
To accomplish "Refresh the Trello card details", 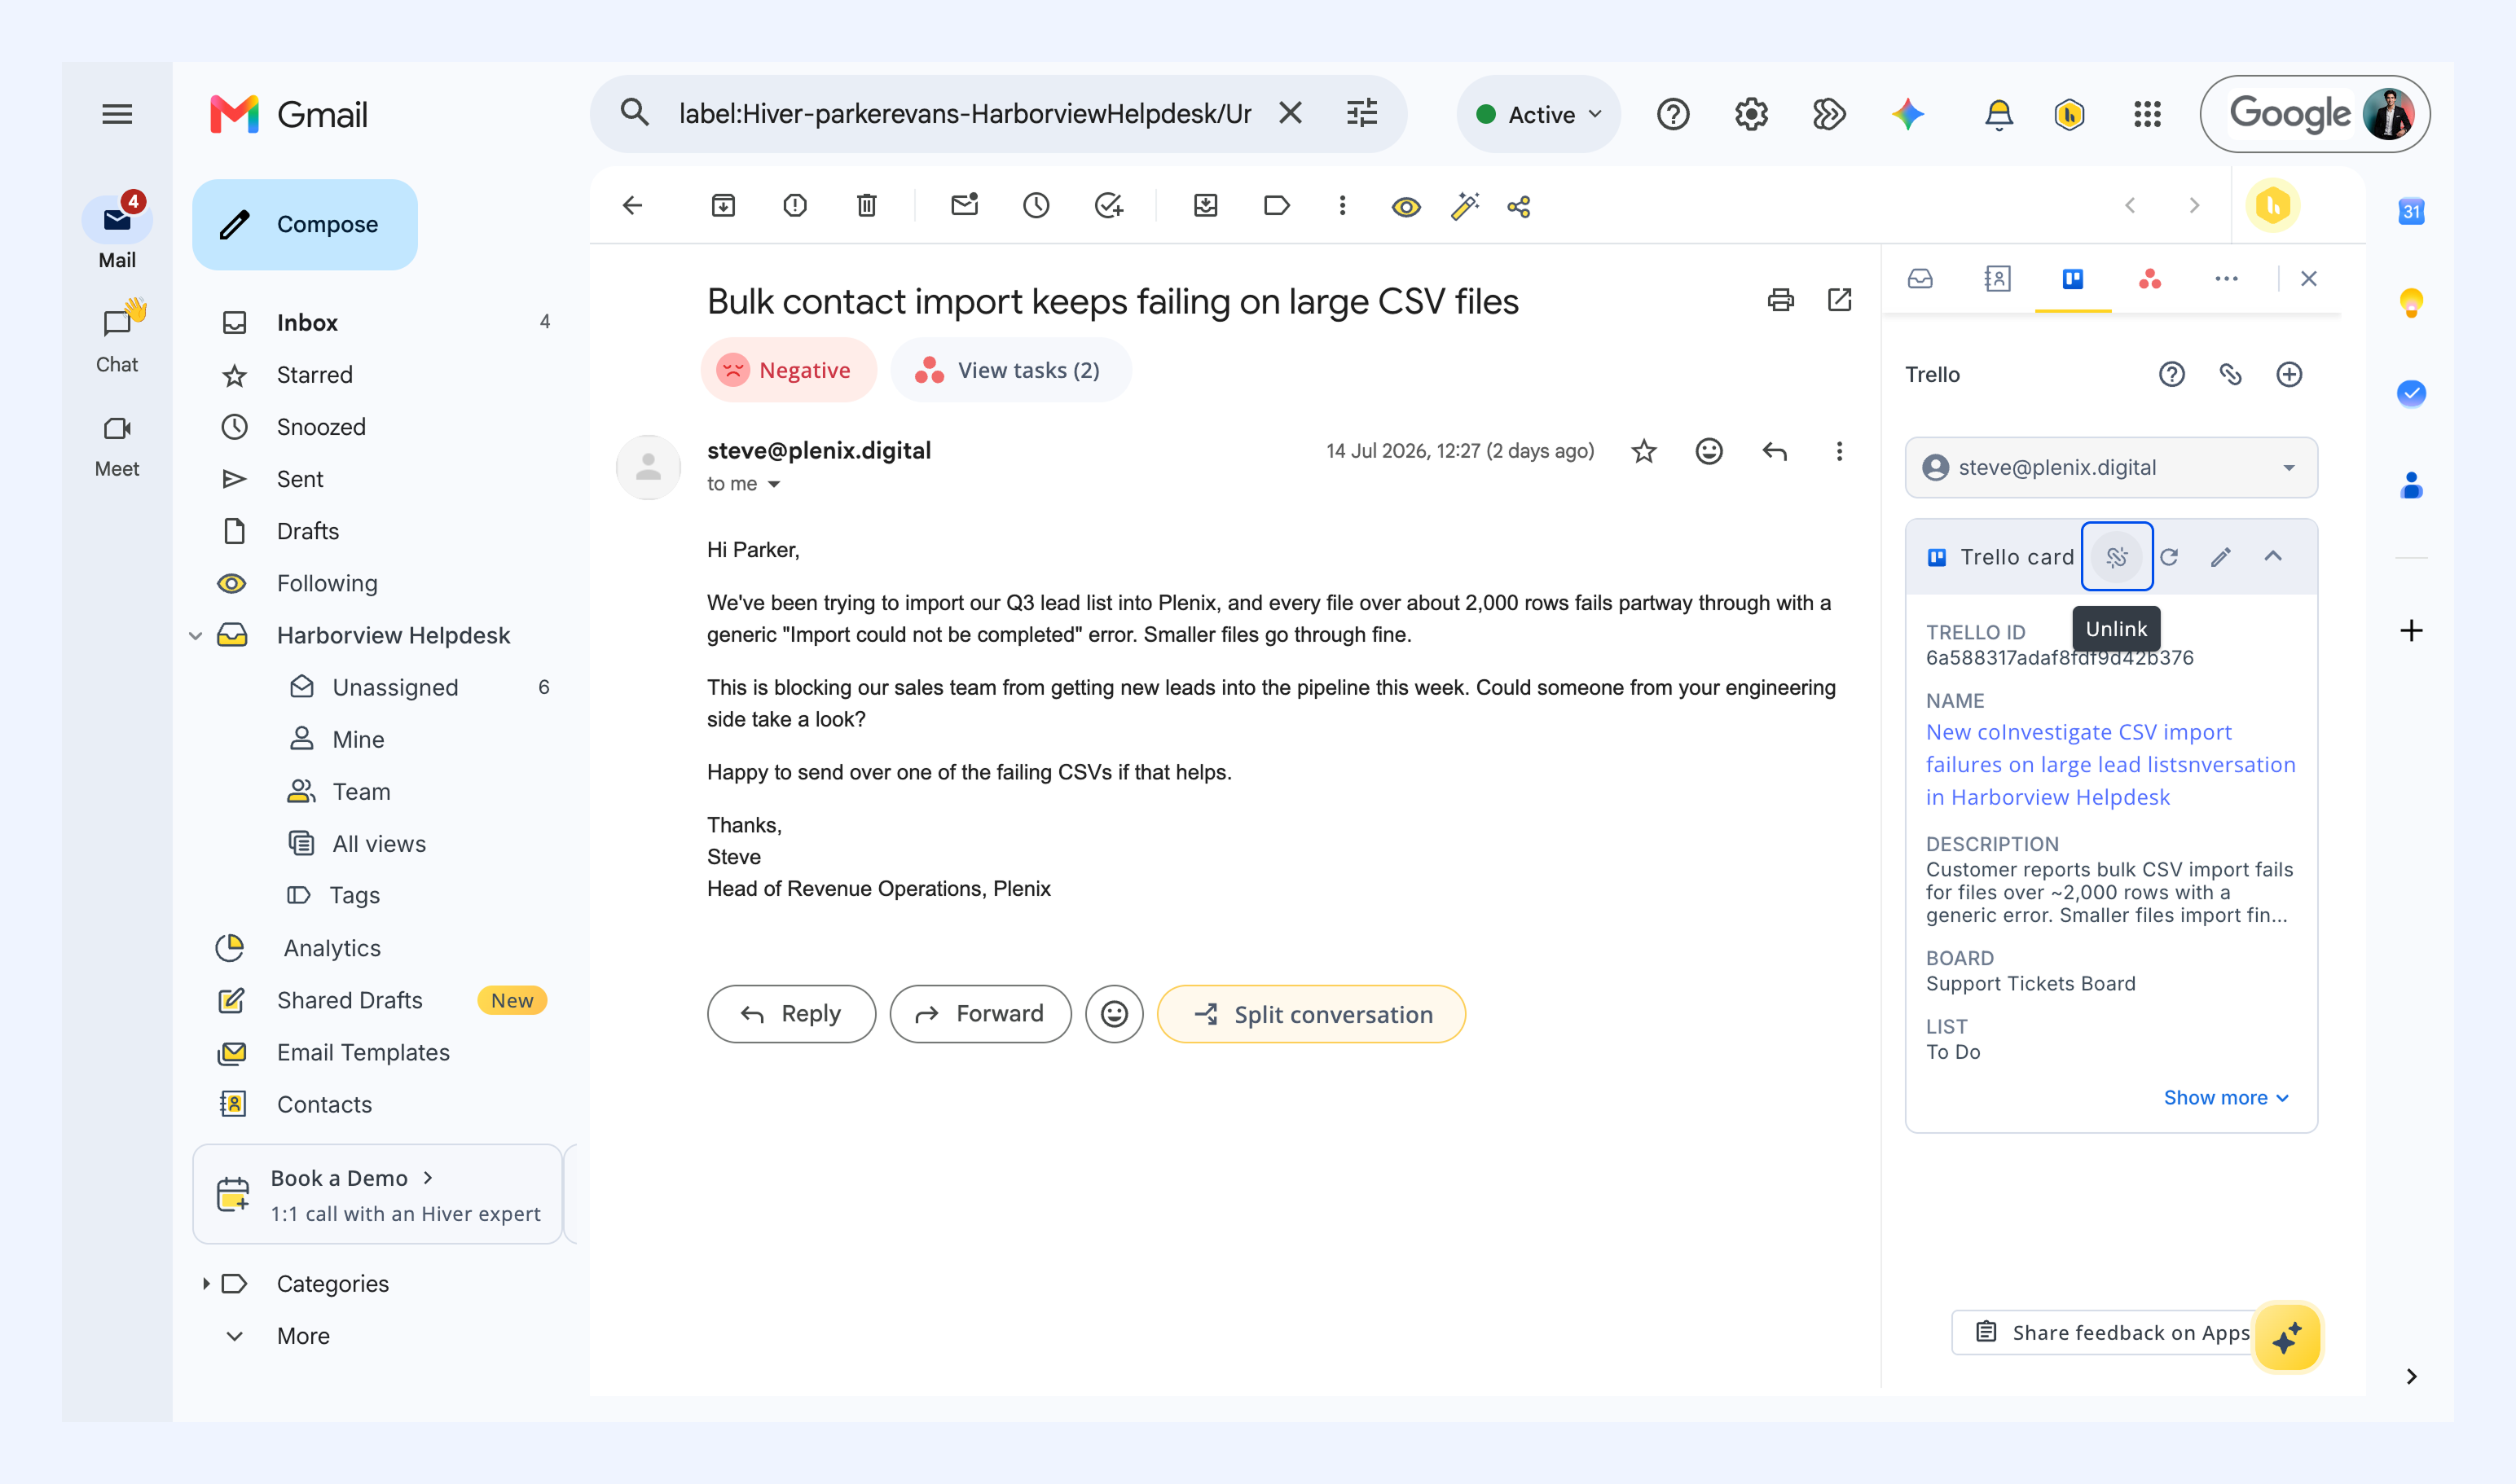I will tap(2169, 557).
